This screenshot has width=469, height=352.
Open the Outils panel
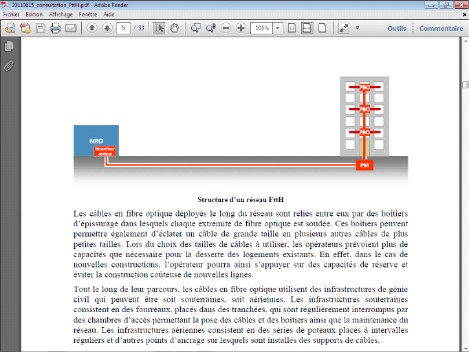pos(397,28)
